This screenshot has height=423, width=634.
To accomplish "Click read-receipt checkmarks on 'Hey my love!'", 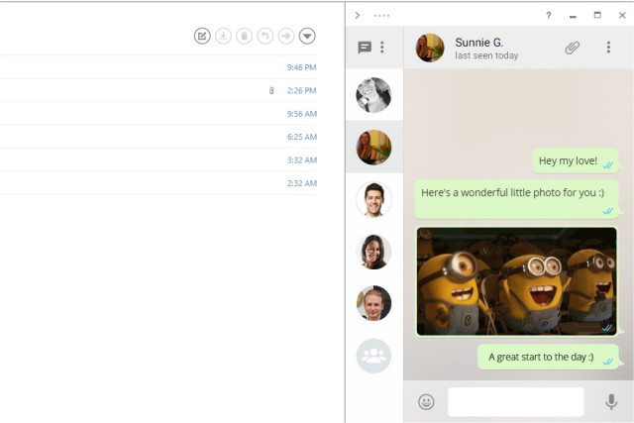I will [x=608, y=165].
